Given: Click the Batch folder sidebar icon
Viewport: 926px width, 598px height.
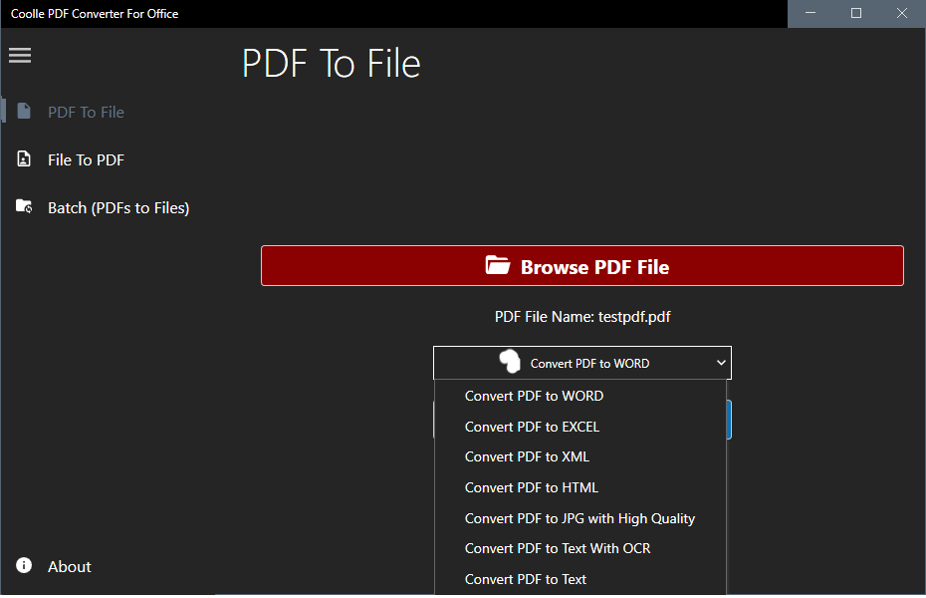Looking at the screenshot, I should click(24, 207).
